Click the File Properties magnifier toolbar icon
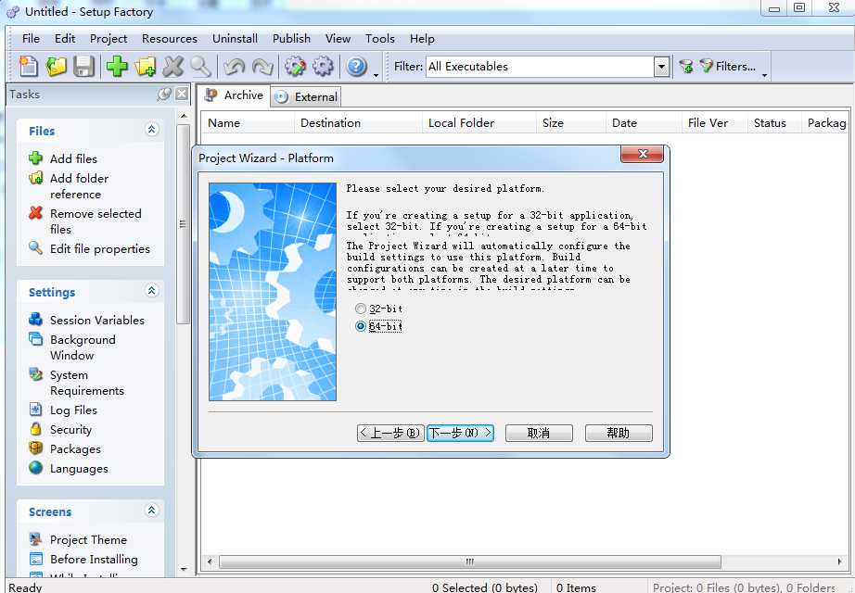 tap(200, 67)
